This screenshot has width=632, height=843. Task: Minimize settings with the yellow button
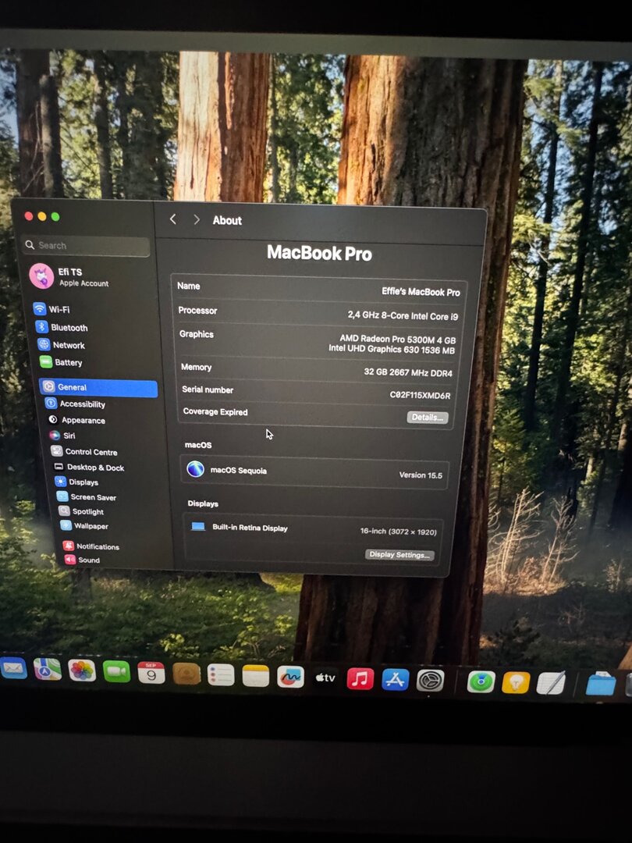(42, 216)
